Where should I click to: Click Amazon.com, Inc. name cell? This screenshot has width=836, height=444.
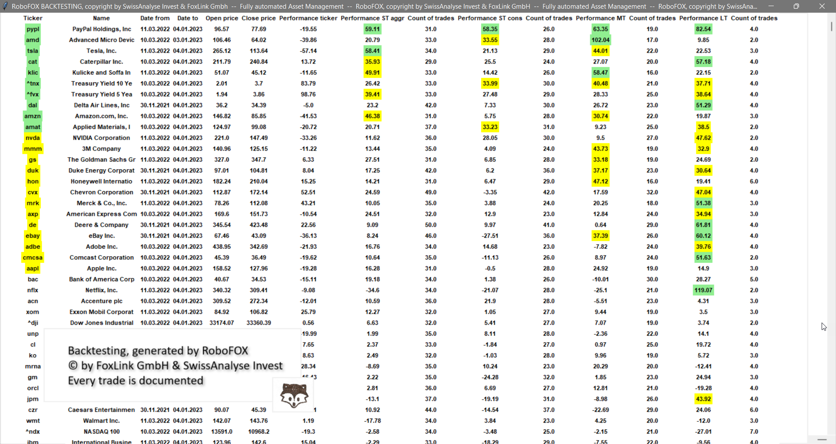coord(101,116)
